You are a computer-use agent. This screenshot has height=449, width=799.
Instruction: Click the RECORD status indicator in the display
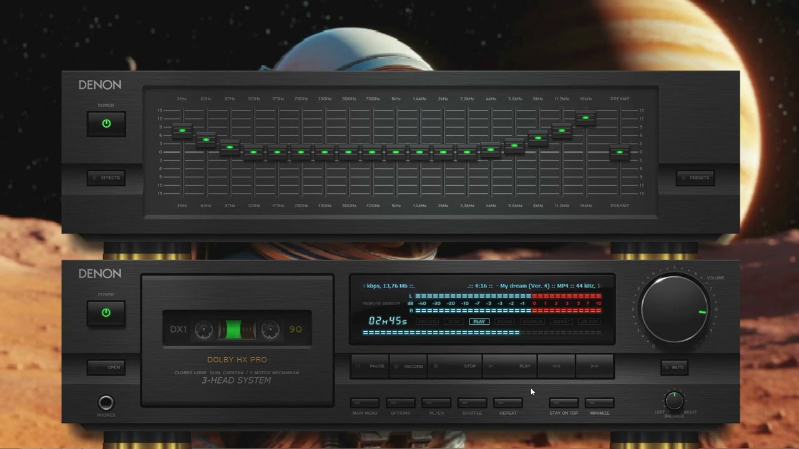(x=428, y=322)
